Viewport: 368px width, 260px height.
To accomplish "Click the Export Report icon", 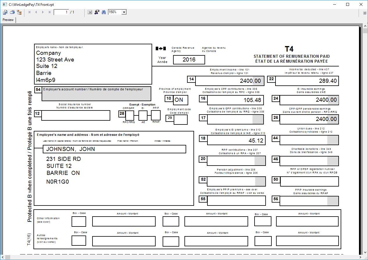I will [5, 12].
